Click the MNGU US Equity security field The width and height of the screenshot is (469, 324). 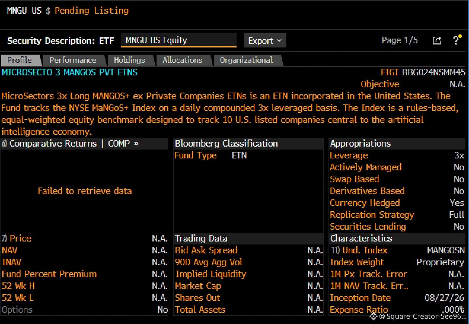coord(179,40)
